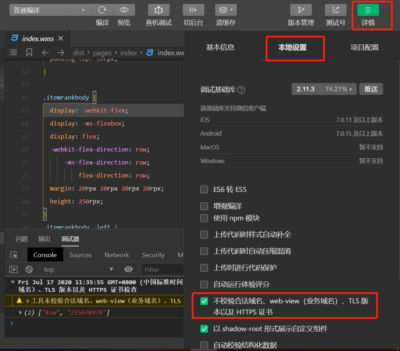400x351 pixels.
Task: Open 版本管理 version management
Action: 301,10
